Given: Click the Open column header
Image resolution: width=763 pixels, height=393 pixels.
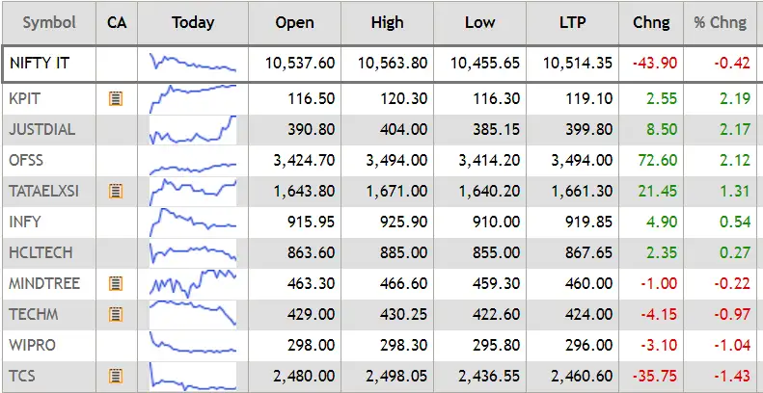Looking at the screenshot, I should point(294,22).
